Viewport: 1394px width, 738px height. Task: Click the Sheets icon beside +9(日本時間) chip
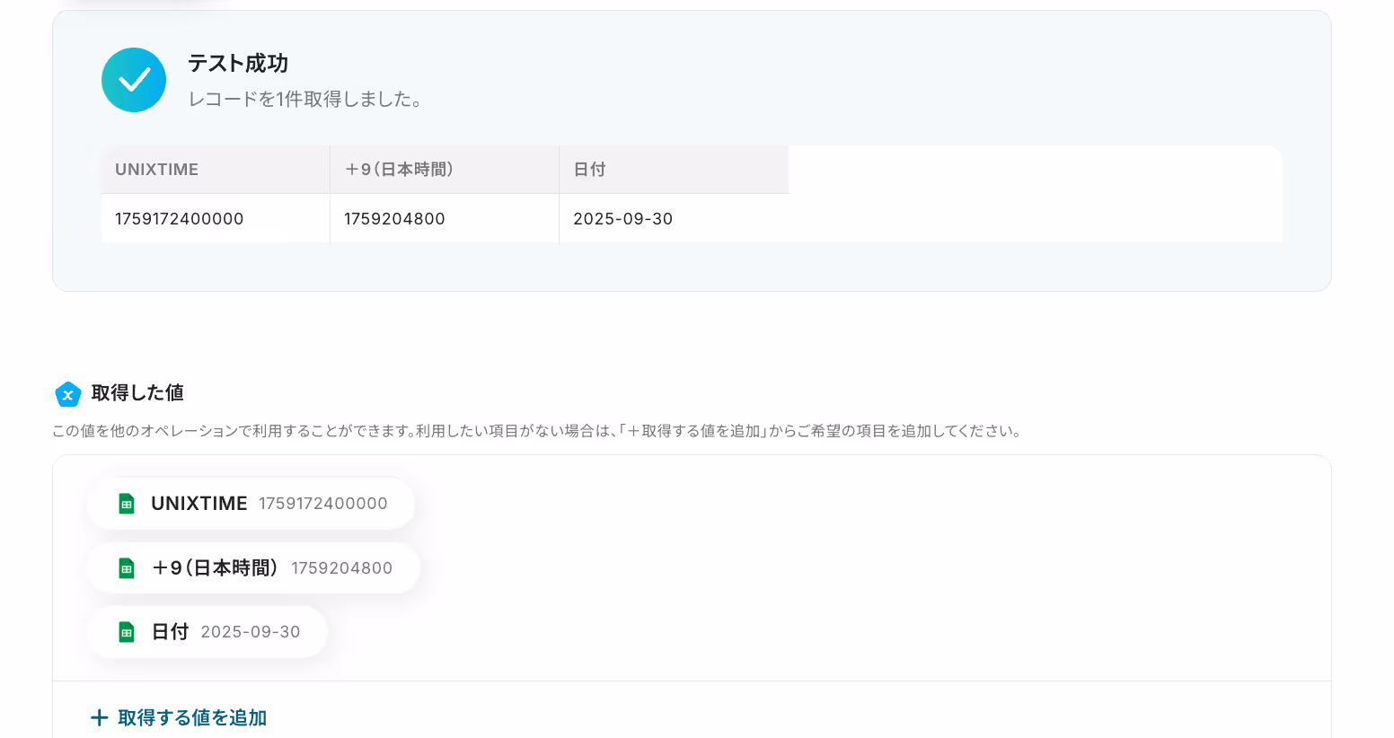click(127, 568)
